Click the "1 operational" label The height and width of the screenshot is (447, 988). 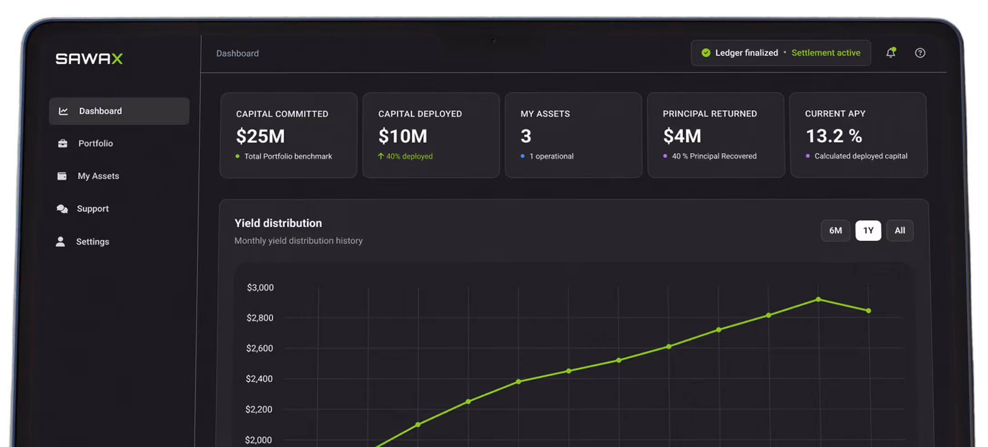coord(551,156)
